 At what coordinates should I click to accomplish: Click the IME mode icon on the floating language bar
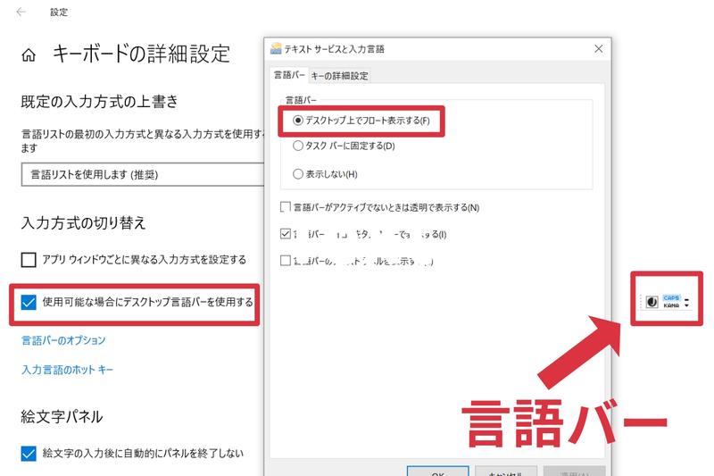pos(652,302)
